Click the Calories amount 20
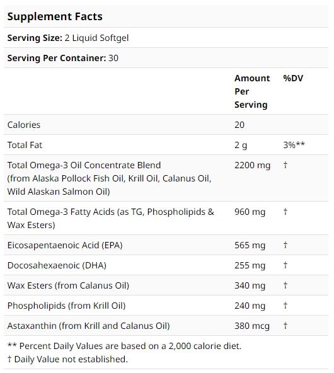 tap(239, 125)
